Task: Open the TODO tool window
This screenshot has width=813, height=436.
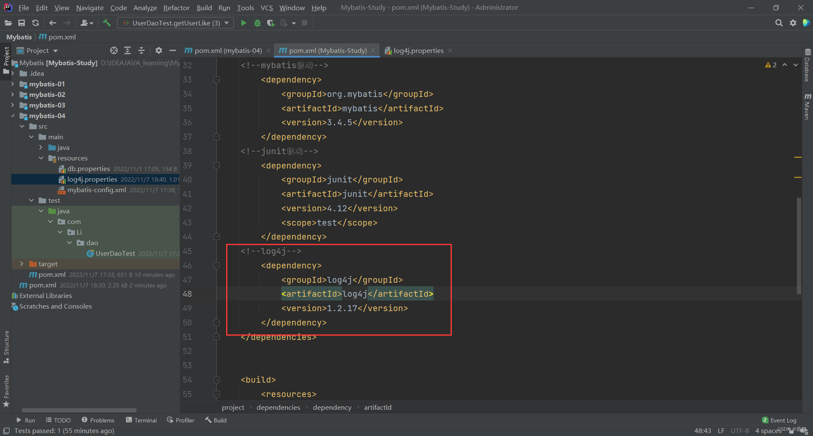Action: coord(58,420)
